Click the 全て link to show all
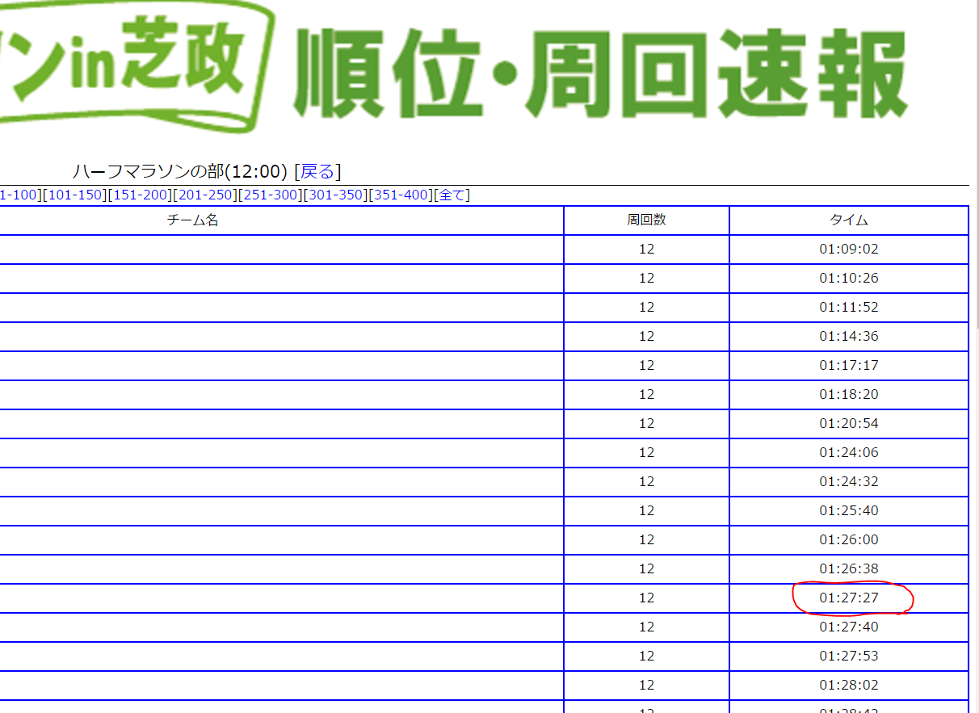This screenshot has height=713, width=979. [452, 195]
